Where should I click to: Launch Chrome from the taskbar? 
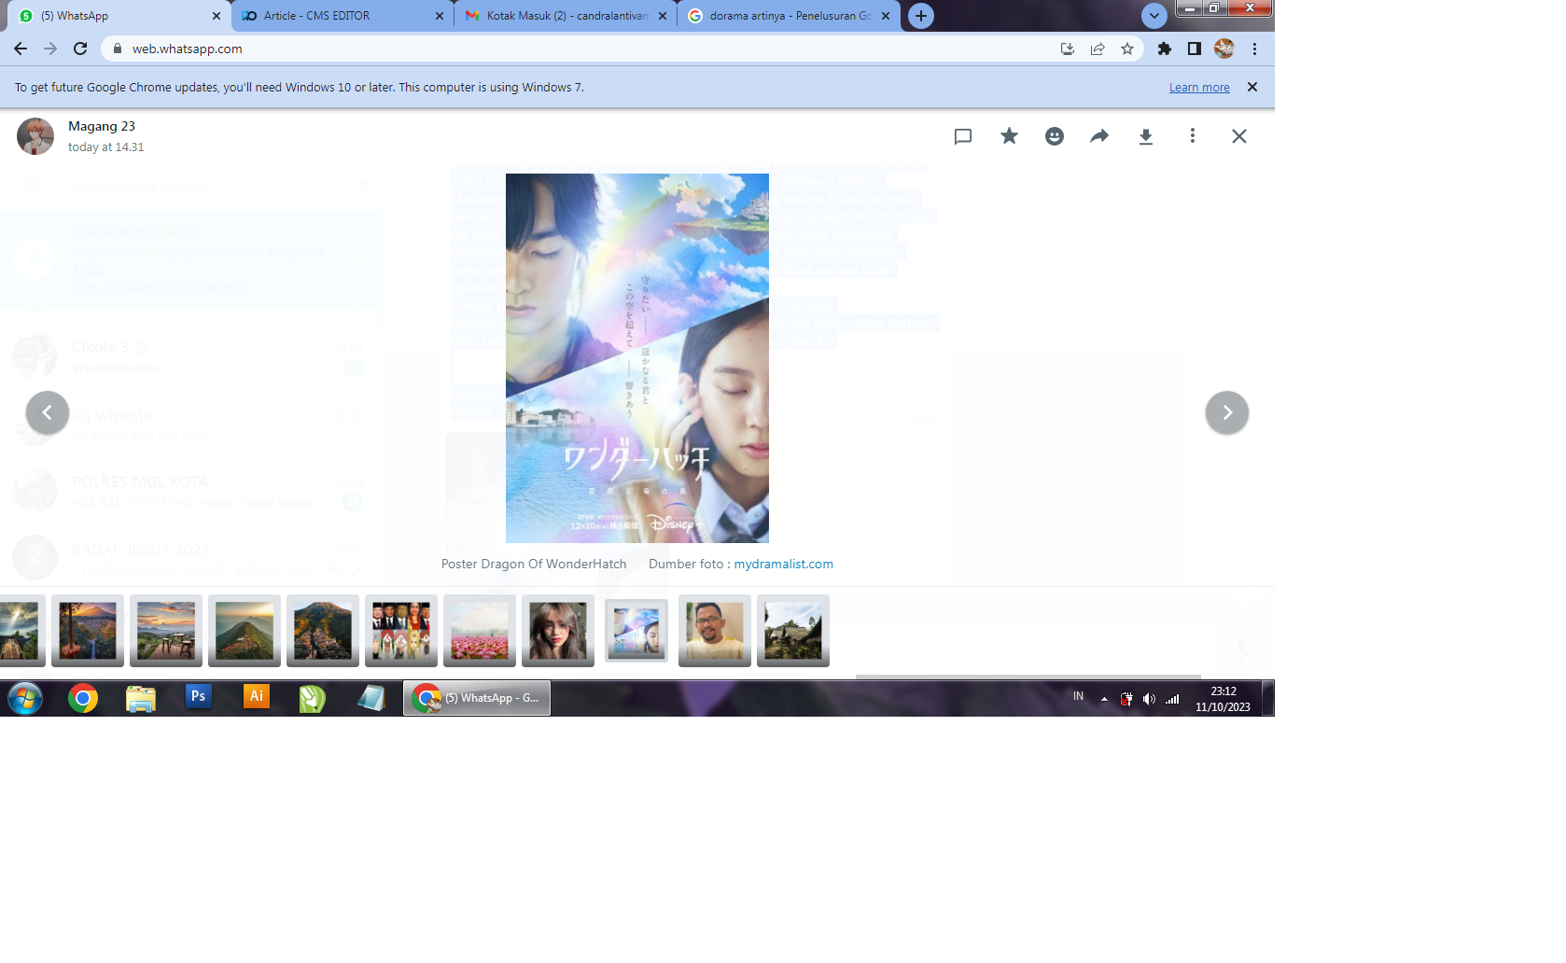(83, 698)
